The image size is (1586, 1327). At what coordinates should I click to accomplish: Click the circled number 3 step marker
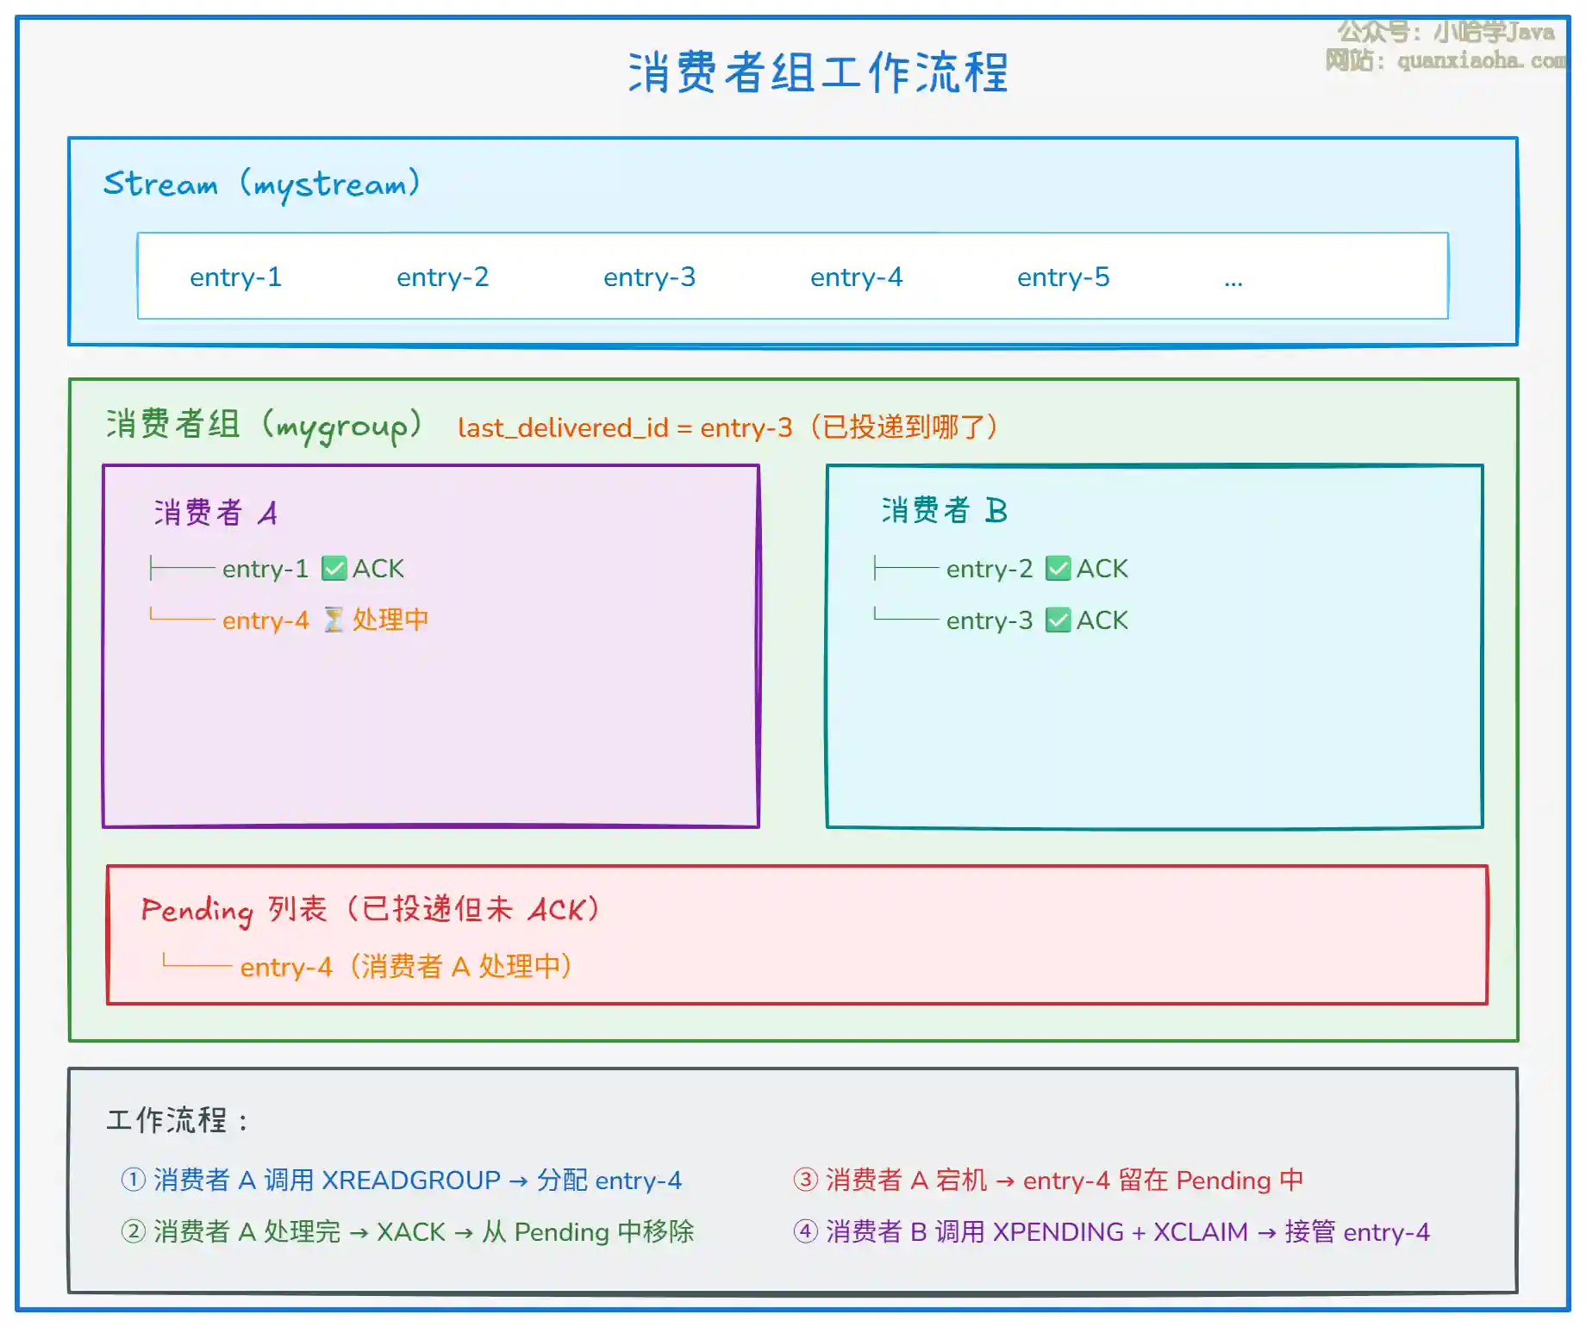tap(805, 1180)
